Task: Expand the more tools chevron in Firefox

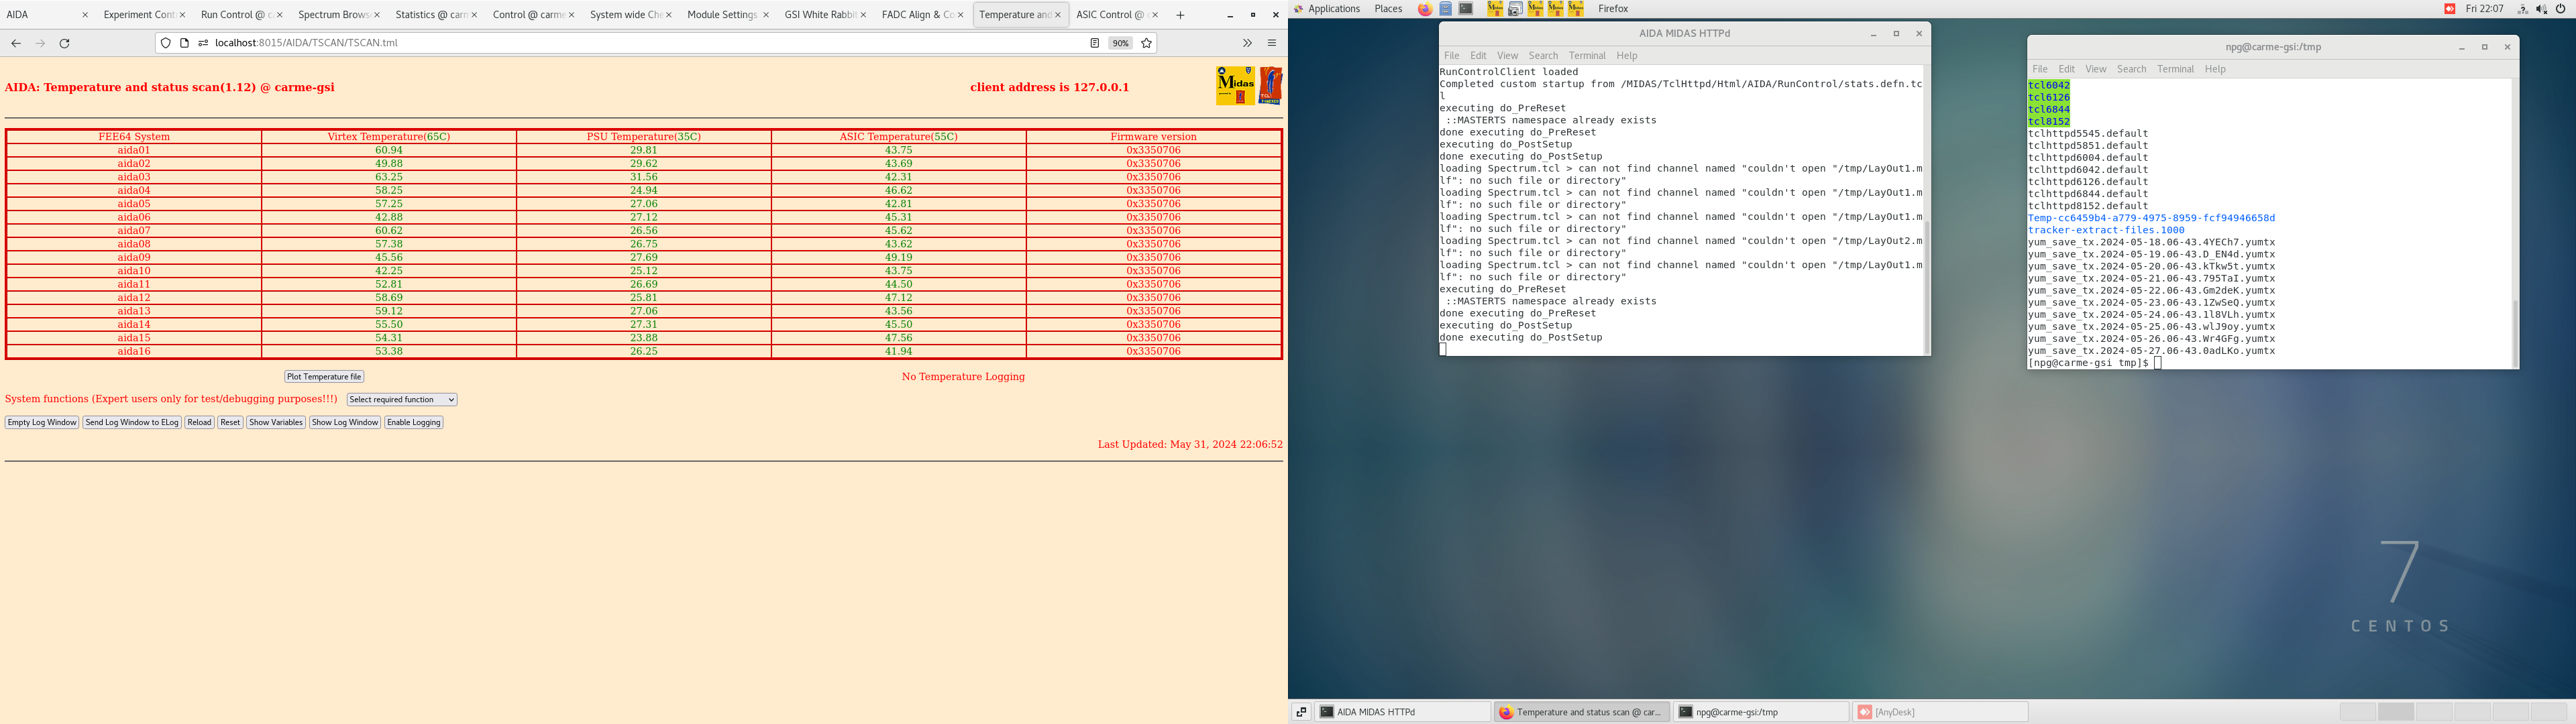Action: click(x=1247, y=43)
